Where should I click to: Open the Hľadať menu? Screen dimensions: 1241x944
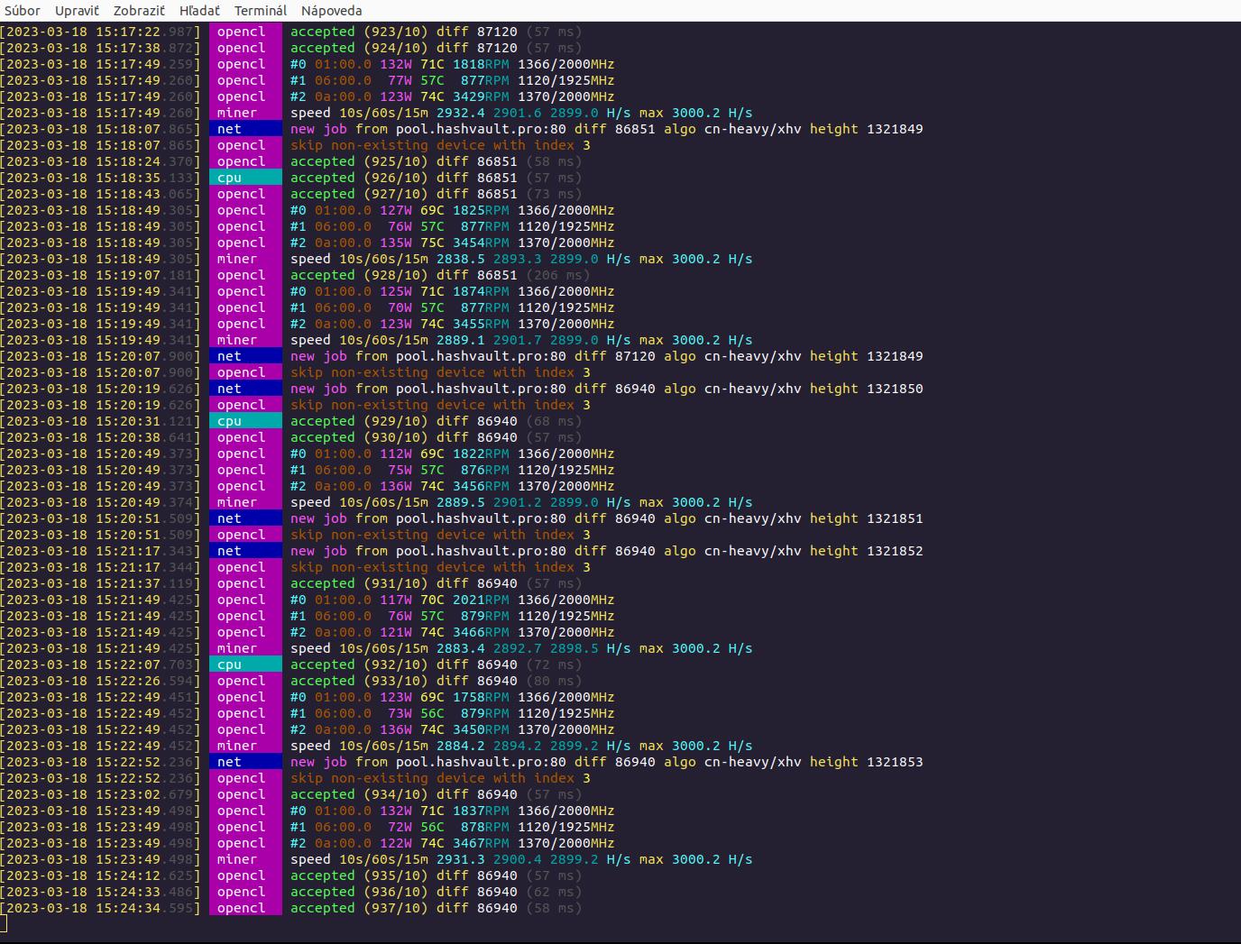tap(199, 11)
